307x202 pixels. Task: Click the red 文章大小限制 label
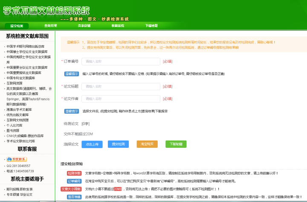[x=71, y=189]
